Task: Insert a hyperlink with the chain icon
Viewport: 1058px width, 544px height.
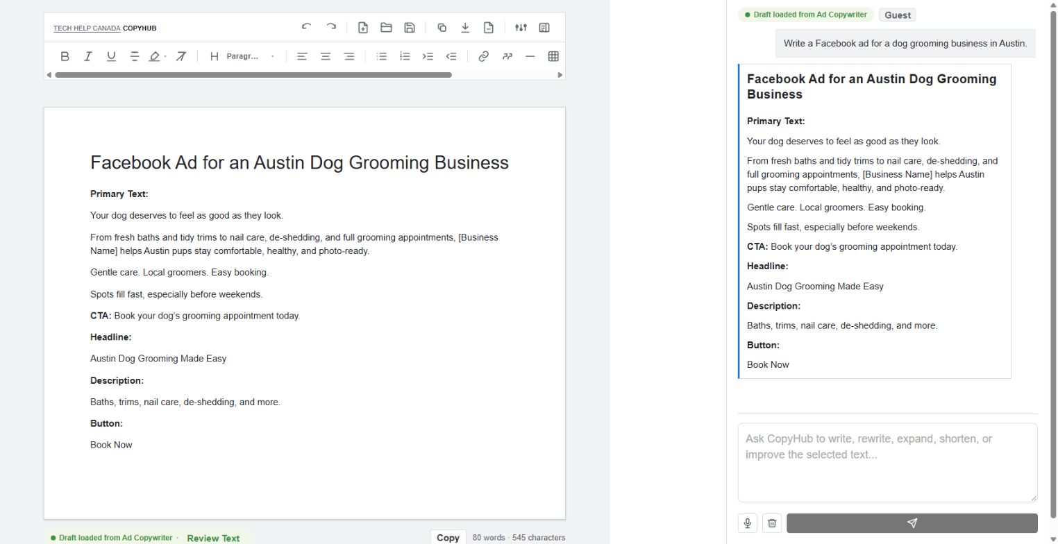Action: click(484, 56)
